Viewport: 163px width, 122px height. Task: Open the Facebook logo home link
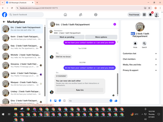coord(5,15)
